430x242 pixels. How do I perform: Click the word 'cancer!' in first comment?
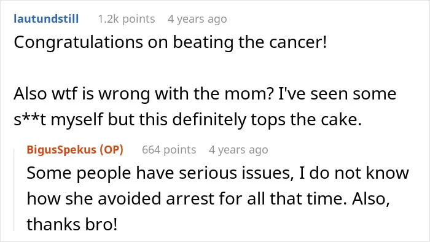coord(298,42)
